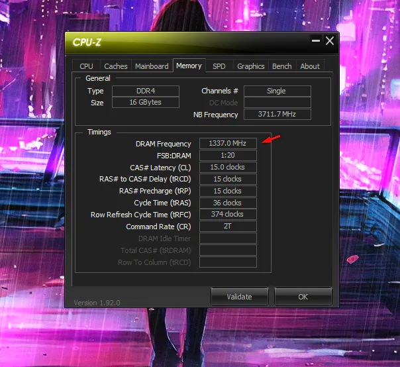The width and height of the screenshot is (400, 367).
Task: Click the empty DC Mode field
Action: coord(277,102)
